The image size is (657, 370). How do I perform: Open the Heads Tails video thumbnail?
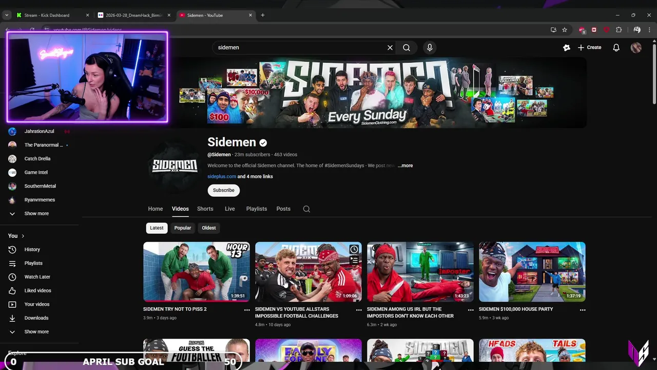tap(532, 350)
